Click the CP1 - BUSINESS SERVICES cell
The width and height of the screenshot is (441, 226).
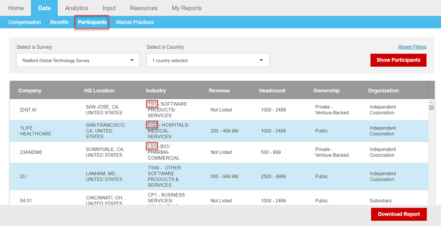(166, 200)
